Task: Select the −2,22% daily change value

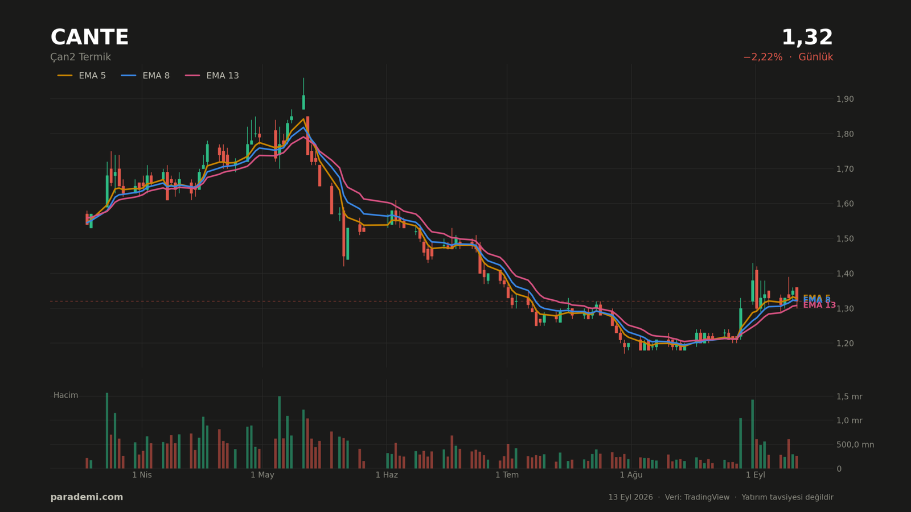Action: (x=762, y=57)
